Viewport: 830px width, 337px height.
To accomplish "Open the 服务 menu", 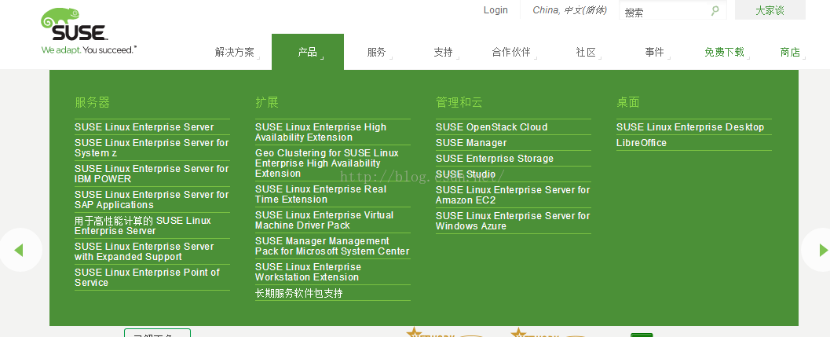I will [376, 52].
